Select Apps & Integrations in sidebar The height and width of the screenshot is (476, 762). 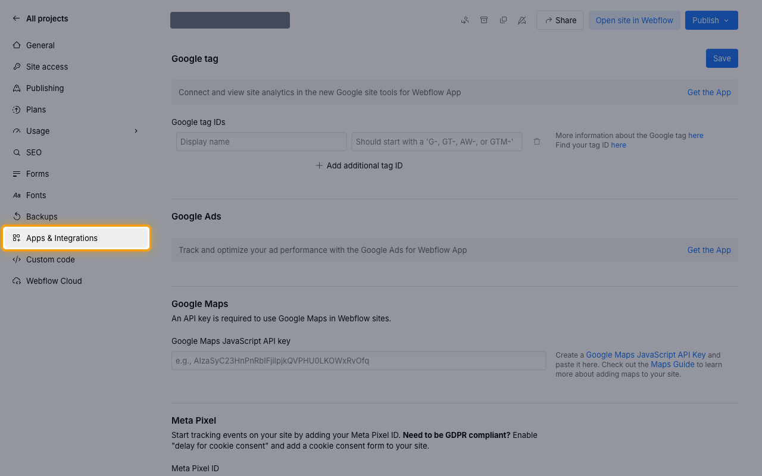click(76, 238)
